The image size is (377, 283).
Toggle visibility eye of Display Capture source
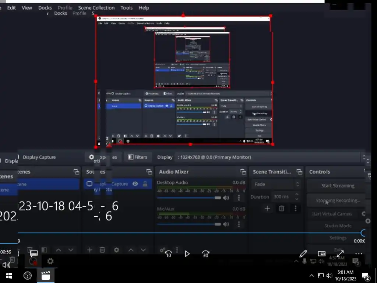(x=135, y=184)
